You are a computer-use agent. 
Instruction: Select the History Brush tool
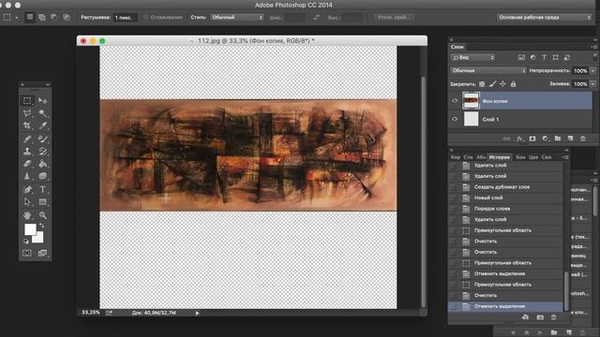pos(43,152)
